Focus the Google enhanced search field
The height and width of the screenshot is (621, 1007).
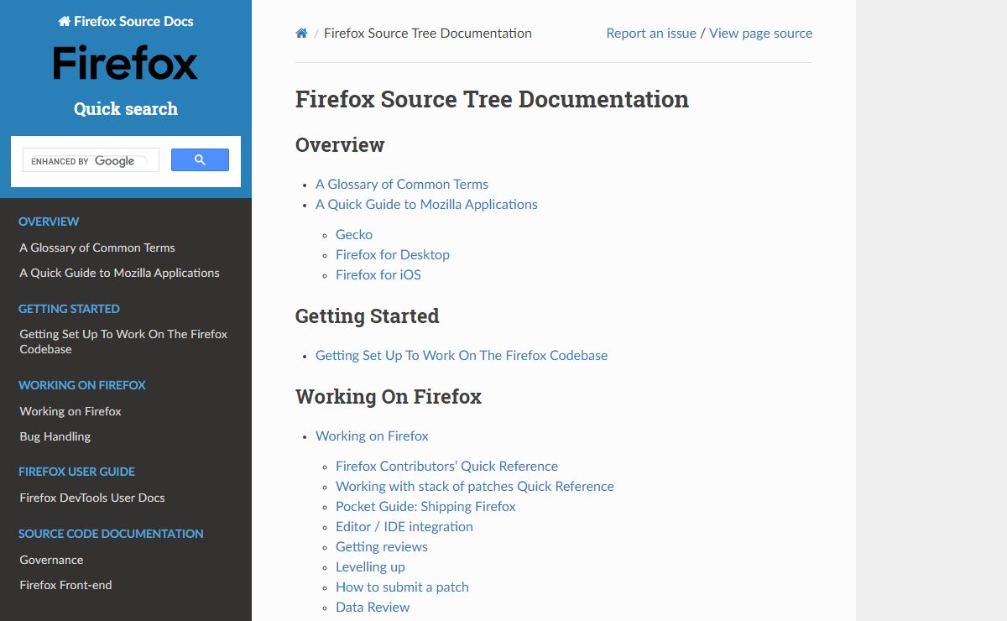tap(91, 160)
